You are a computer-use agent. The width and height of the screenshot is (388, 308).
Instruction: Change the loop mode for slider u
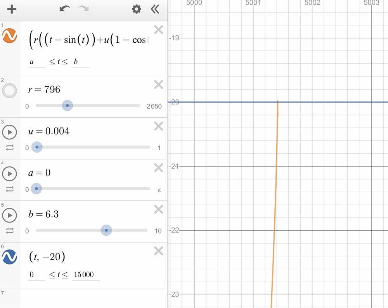pyautogui.click(x=9, y=148)
